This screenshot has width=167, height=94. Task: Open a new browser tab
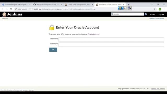pyautogui.click(x=129, y=5)
